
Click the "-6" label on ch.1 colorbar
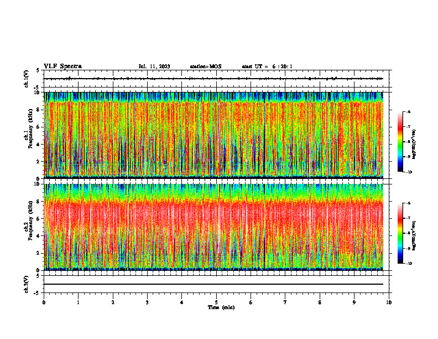408,112
